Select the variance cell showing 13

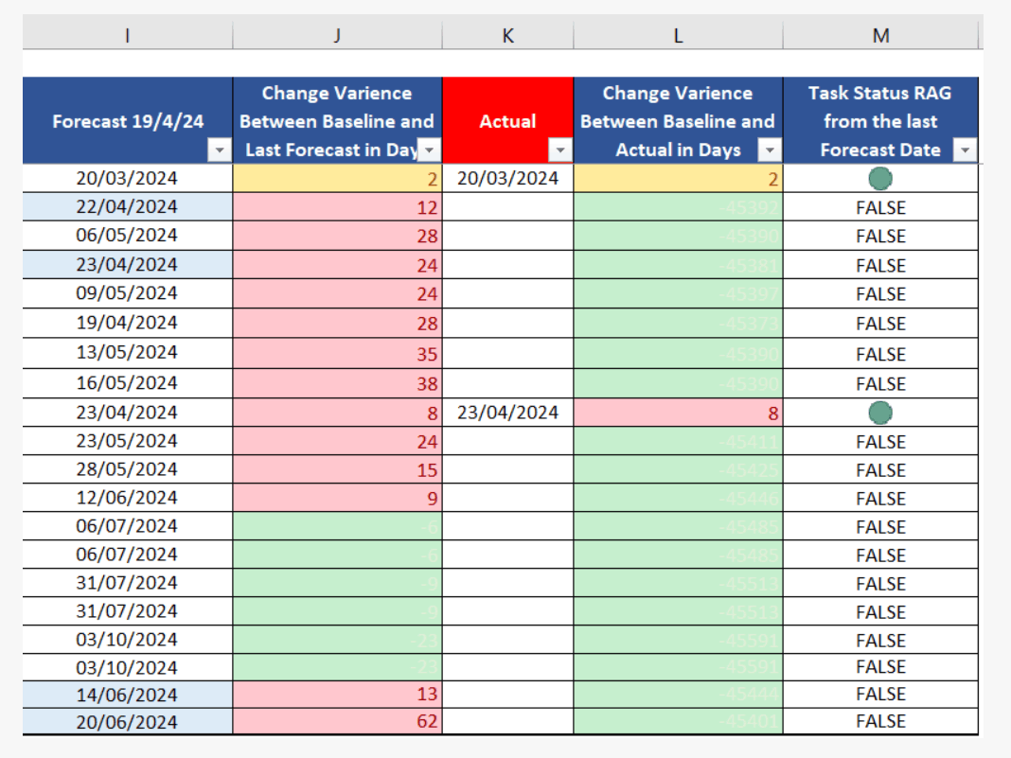click(x=337, y=695)
